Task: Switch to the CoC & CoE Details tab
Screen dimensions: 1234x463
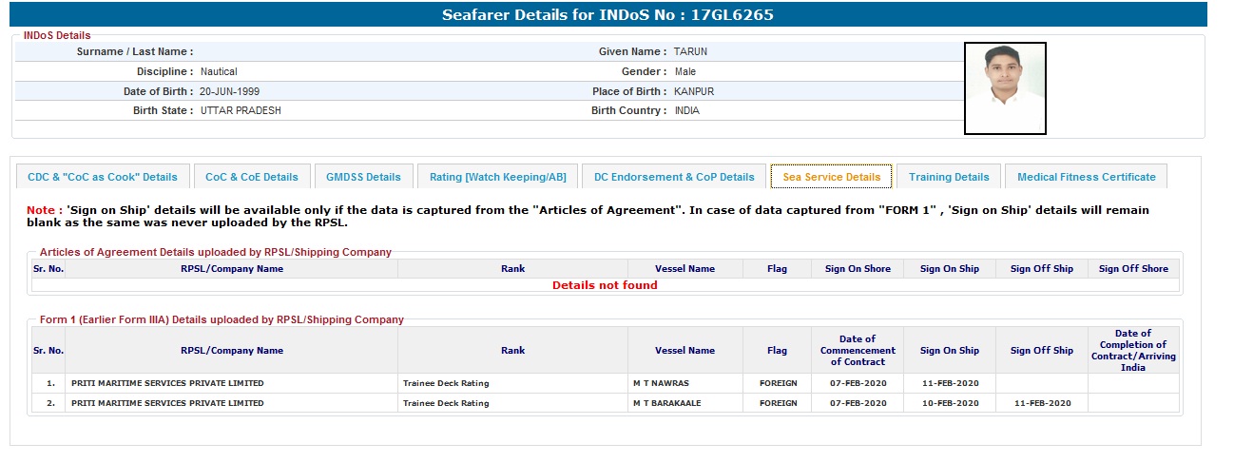Action: coord(252,177)
